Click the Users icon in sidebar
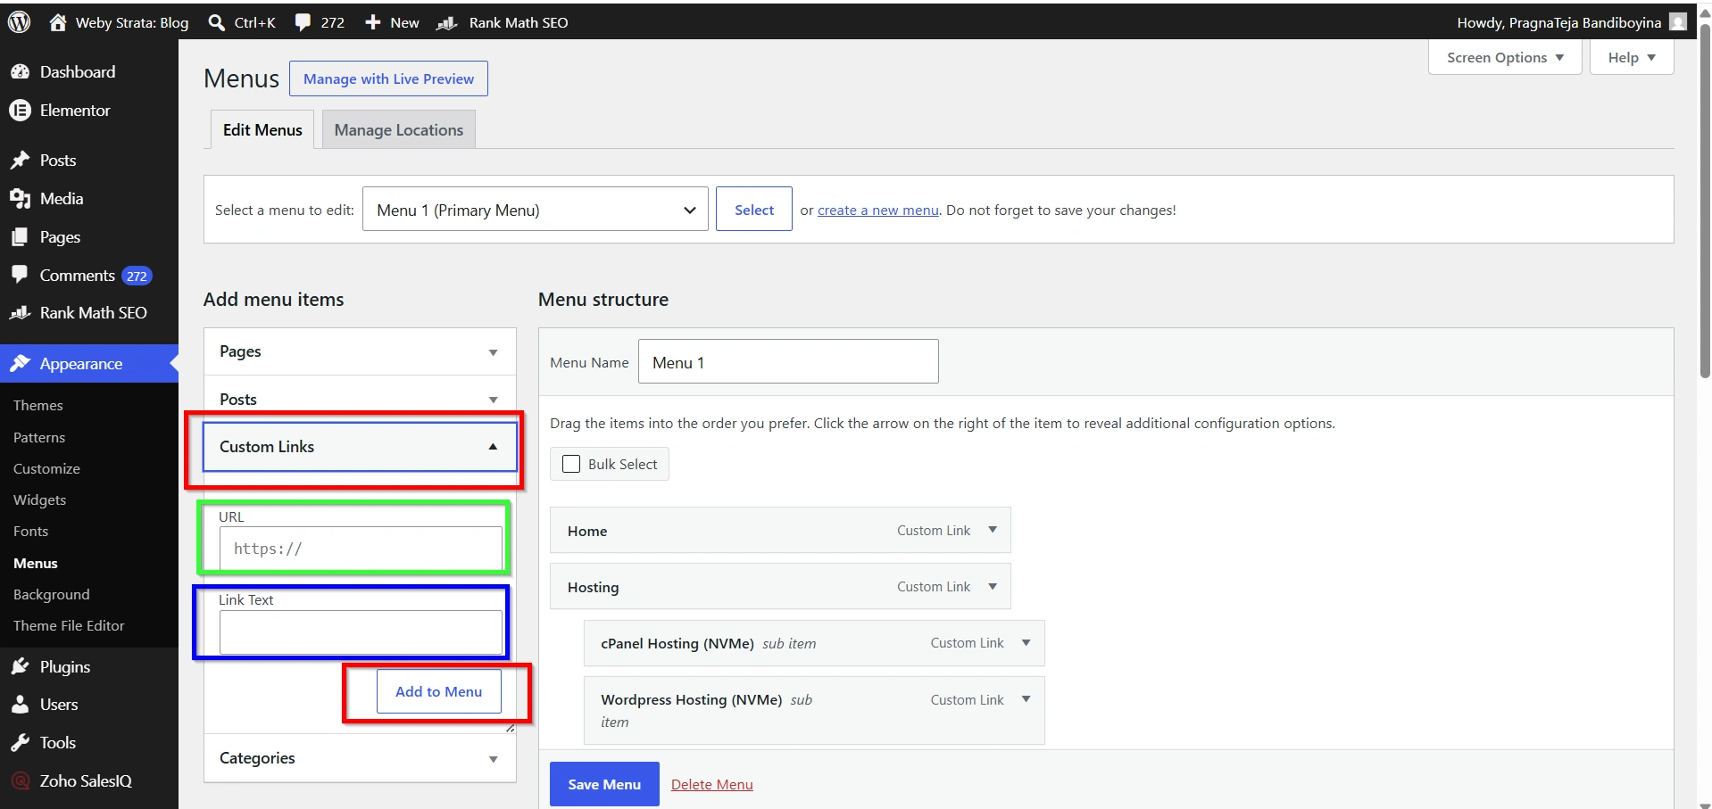Screen dimensions: 1712x809 (x=20, y=705)
